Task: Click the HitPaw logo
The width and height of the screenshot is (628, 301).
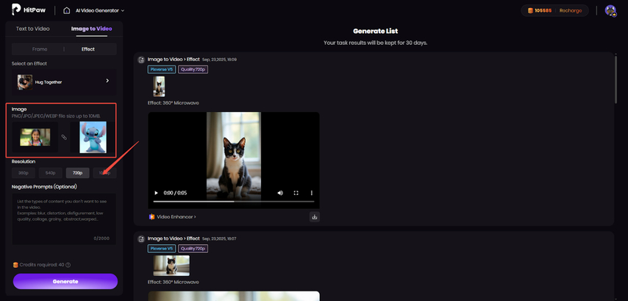Action: (x=27, y=10)
